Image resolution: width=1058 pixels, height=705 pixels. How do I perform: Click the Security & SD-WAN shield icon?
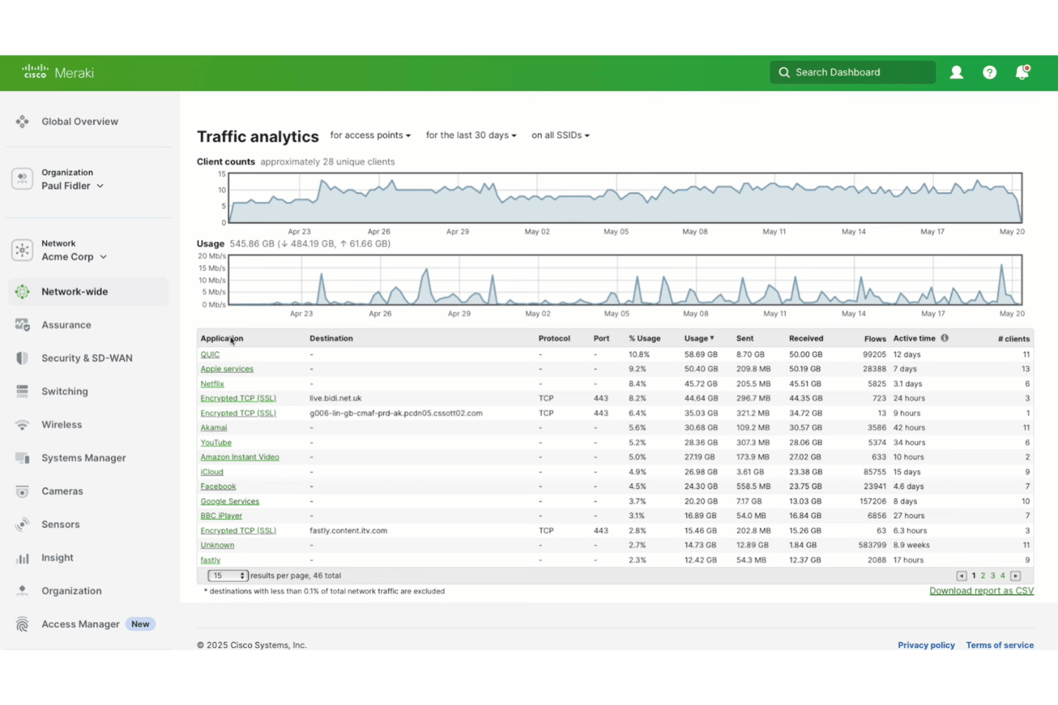tap(22, 358)
